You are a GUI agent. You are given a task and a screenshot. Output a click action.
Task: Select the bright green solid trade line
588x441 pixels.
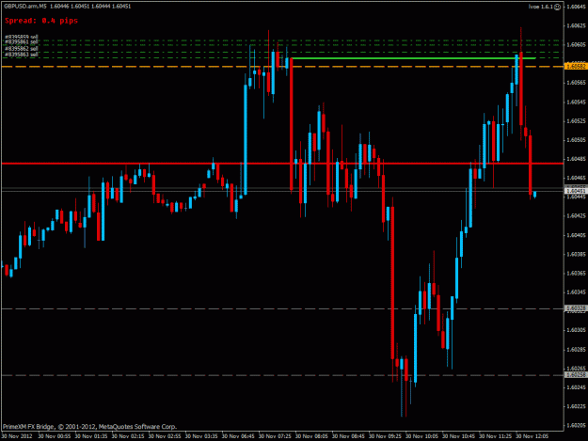click(412, 58)
